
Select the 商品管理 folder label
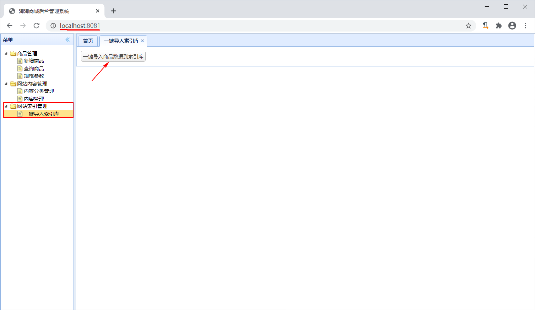(27, 53)
